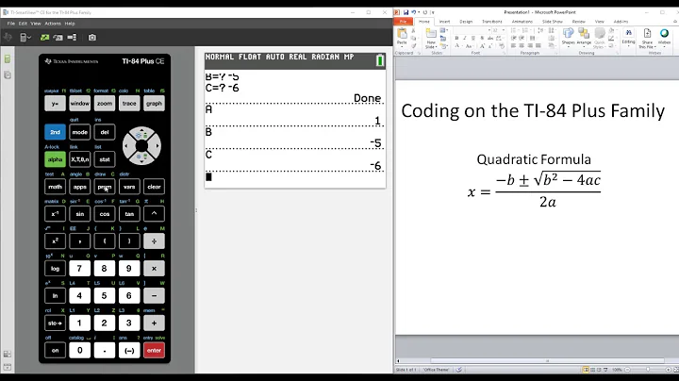
Task: Tap the clear key on the calculator
Action: [154, 187]
